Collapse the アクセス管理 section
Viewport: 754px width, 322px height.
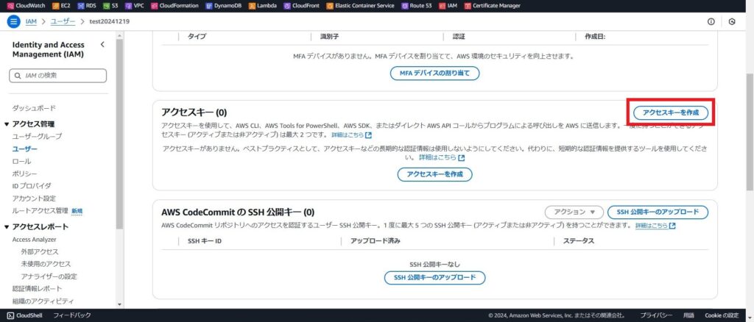click(7, 124)
